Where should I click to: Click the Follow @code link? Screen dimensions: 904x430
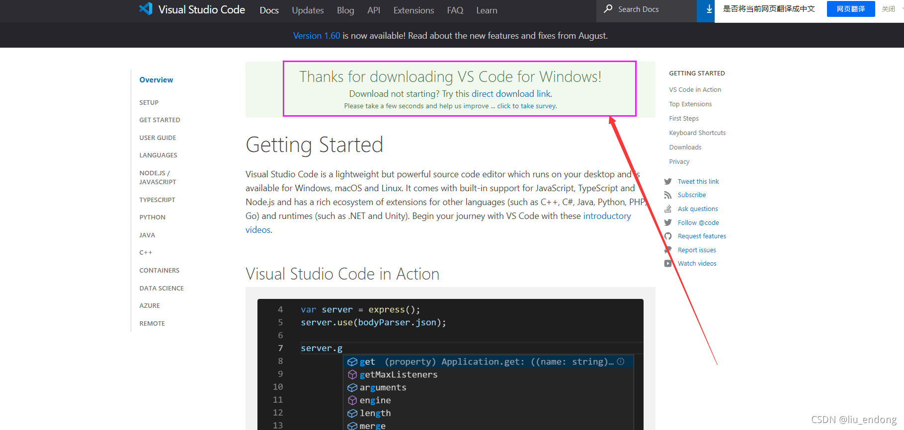click(x=698, y=223)
